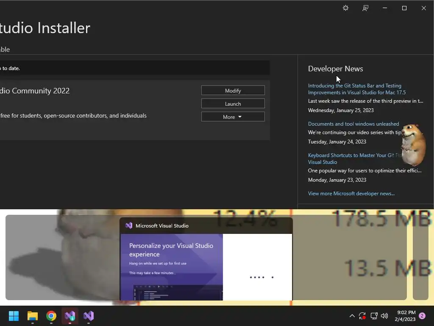Open Documents and tool windows unleashed link
The height and width of the screenshot is (326, 434).
(353, 124)
